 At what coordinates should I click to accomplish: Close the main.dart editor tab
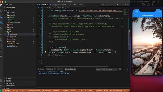[x=47, y=5]
